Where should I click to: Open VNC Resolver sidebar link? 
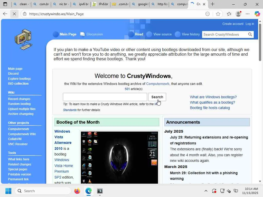(x=18, y=144)
